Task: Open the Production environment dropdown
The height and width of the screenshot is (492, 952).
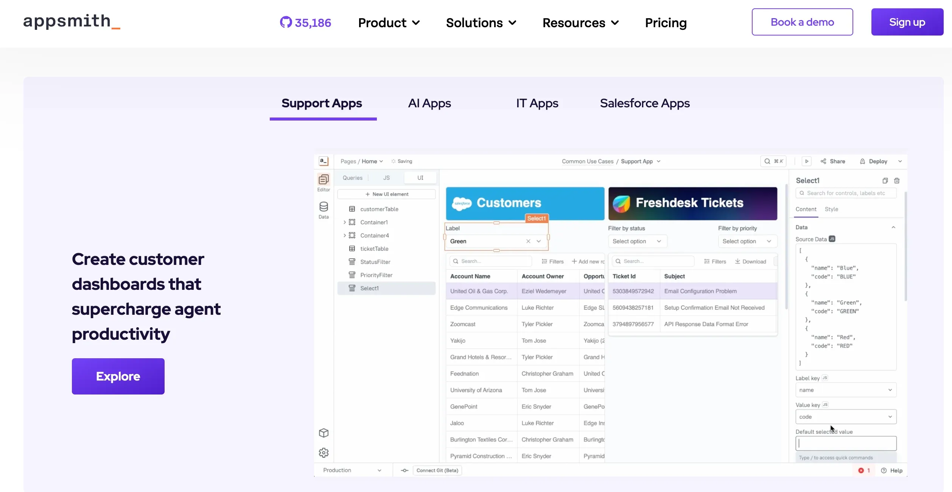Action: [x=352, y=470]
